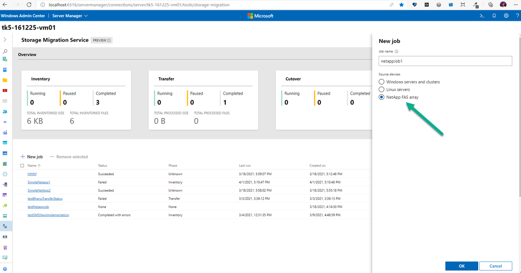Click the Status column header

(x=102, y=166)
